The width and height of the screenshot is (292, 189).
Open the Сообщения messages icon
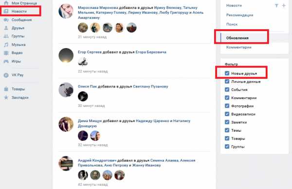click(x=6, y=20)
